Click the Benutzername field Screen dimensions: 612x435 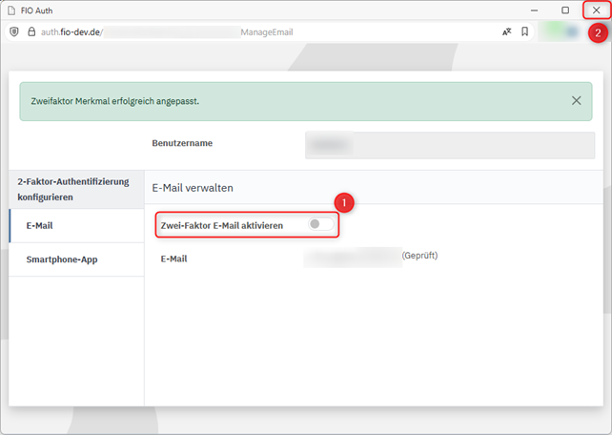coord(449,144)
